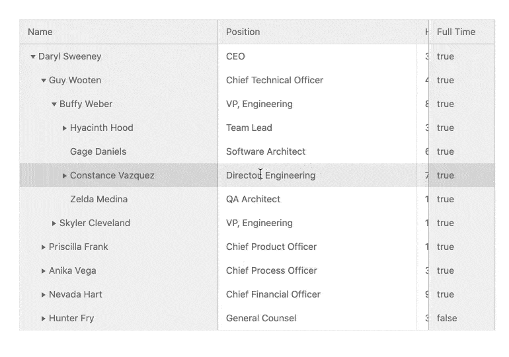Expand the Constance Vazquez row
This screenshot has height=357, width=509.
tap(65, 176)
